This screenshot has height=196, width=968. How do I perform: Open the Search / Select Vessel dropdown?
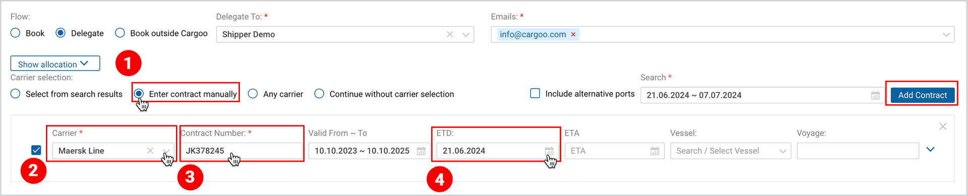731,151
